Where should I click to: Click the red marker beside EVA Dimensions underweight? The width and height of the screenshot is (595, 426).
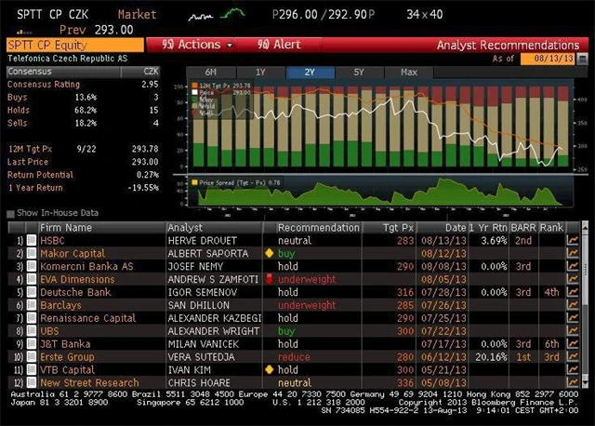pos(269,279)
